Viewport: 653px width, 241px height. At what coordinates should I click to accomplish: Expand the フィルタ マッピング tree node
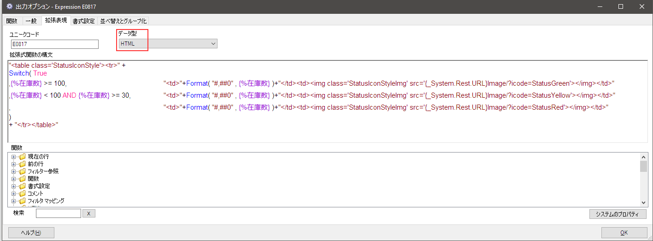tap(14, 201)
